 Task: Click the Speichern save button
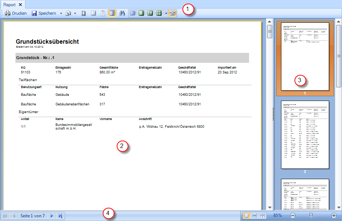coord(44,13)
